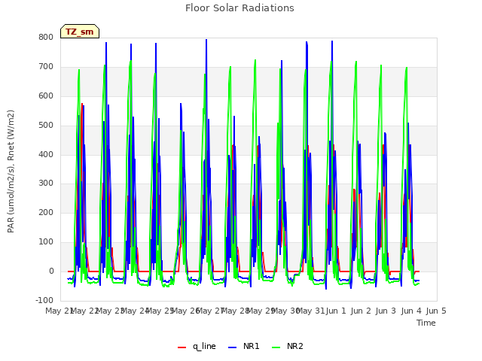
Task: Click the Jun 2 x-axis tick label
Action: 361,311
